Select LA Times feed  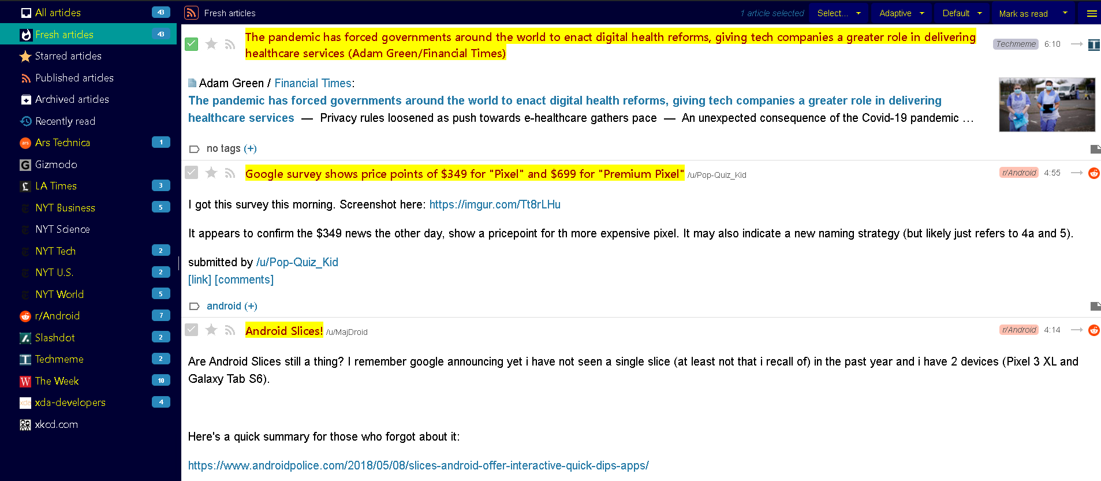88,186
